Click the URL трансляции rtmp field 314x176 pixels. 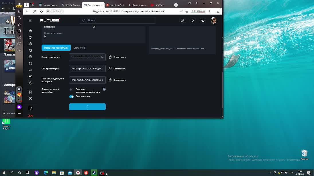pos(87,69)
